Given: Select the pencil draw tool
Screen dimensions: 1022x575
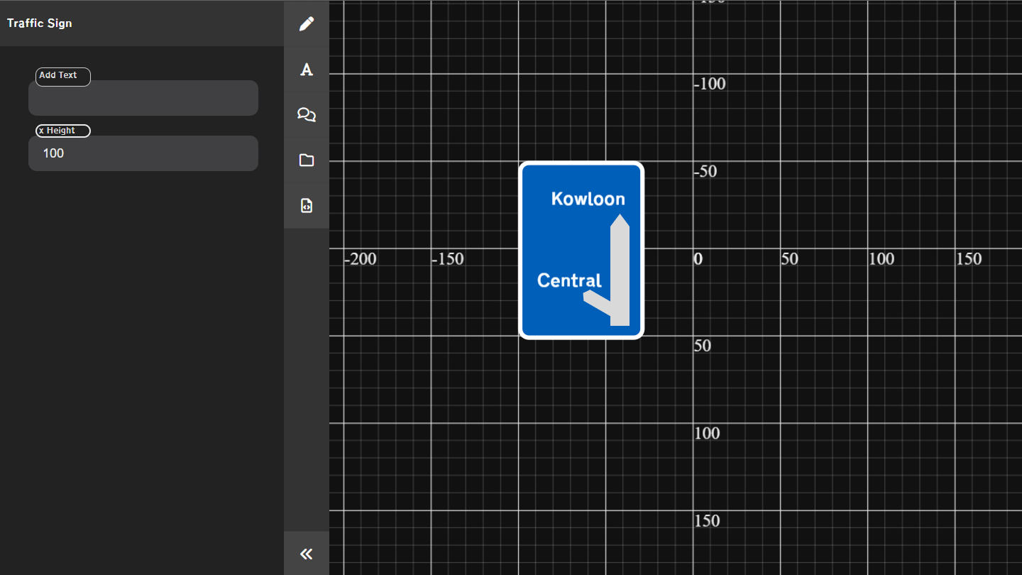Looking at the screenshot, I should (307, 23).
